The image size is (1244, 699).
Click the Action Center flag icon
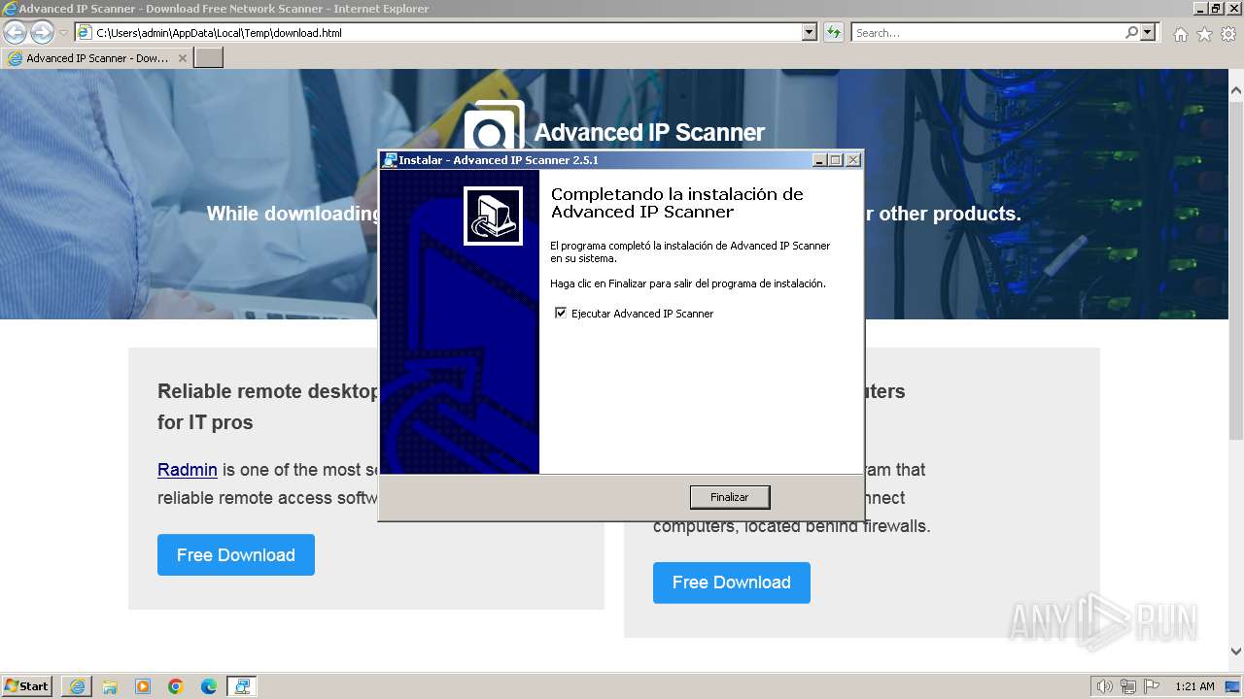pos(1151,686)
